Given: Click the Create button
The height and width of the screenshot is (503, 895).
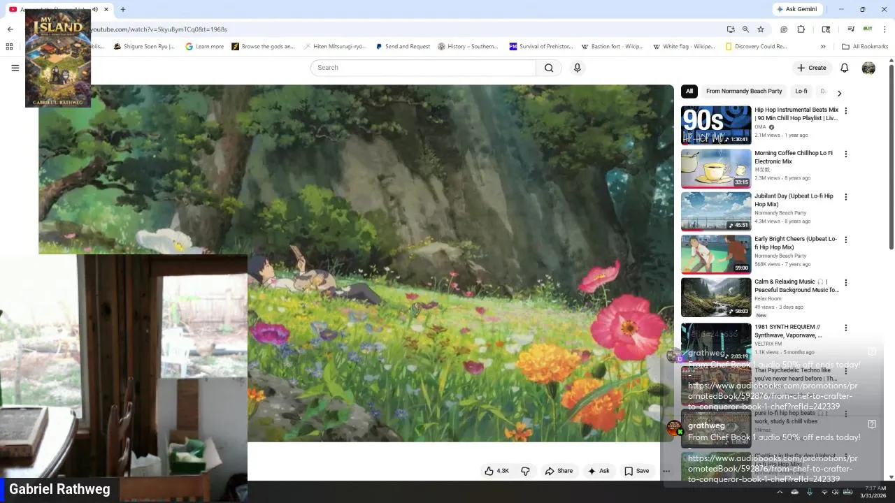Looking at the screenshot, I should pos(812,68).
